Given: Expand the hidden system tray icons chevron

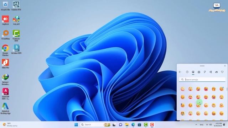Looking at the screenshot, I should (196, 125).
